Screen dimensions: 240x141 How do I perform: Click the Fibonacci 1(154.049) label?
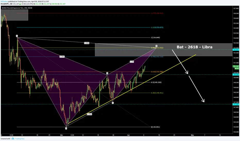coord(155,37)
